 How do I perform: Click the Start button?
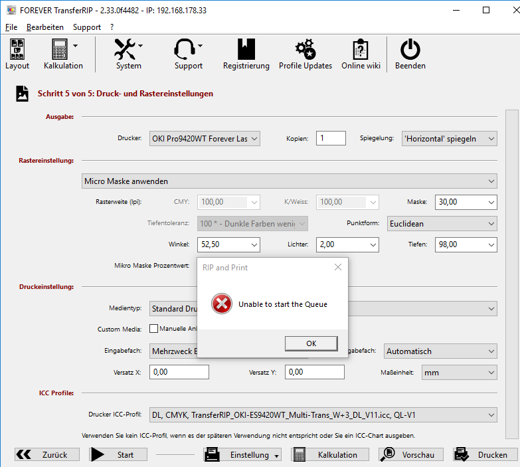pos(118,455)
